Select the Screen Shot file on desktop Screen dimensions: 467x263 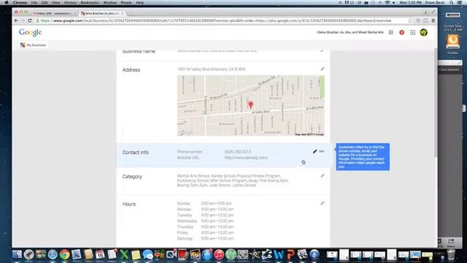(x=452, y=21)
